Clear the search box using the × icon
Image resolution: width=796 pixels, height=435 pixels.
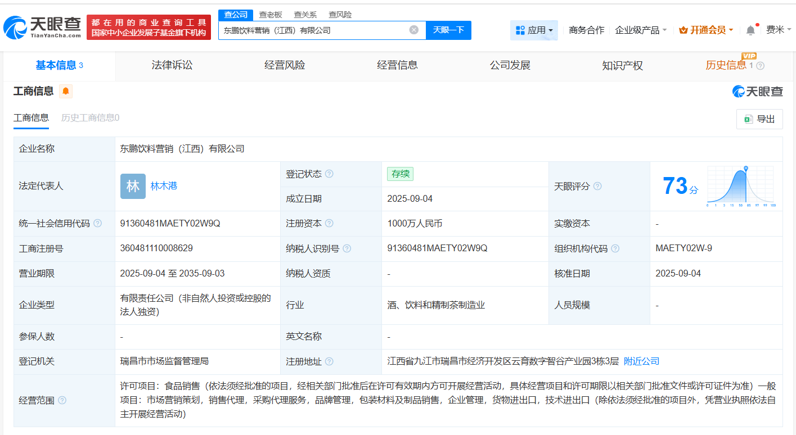click(x=414, y=30)
